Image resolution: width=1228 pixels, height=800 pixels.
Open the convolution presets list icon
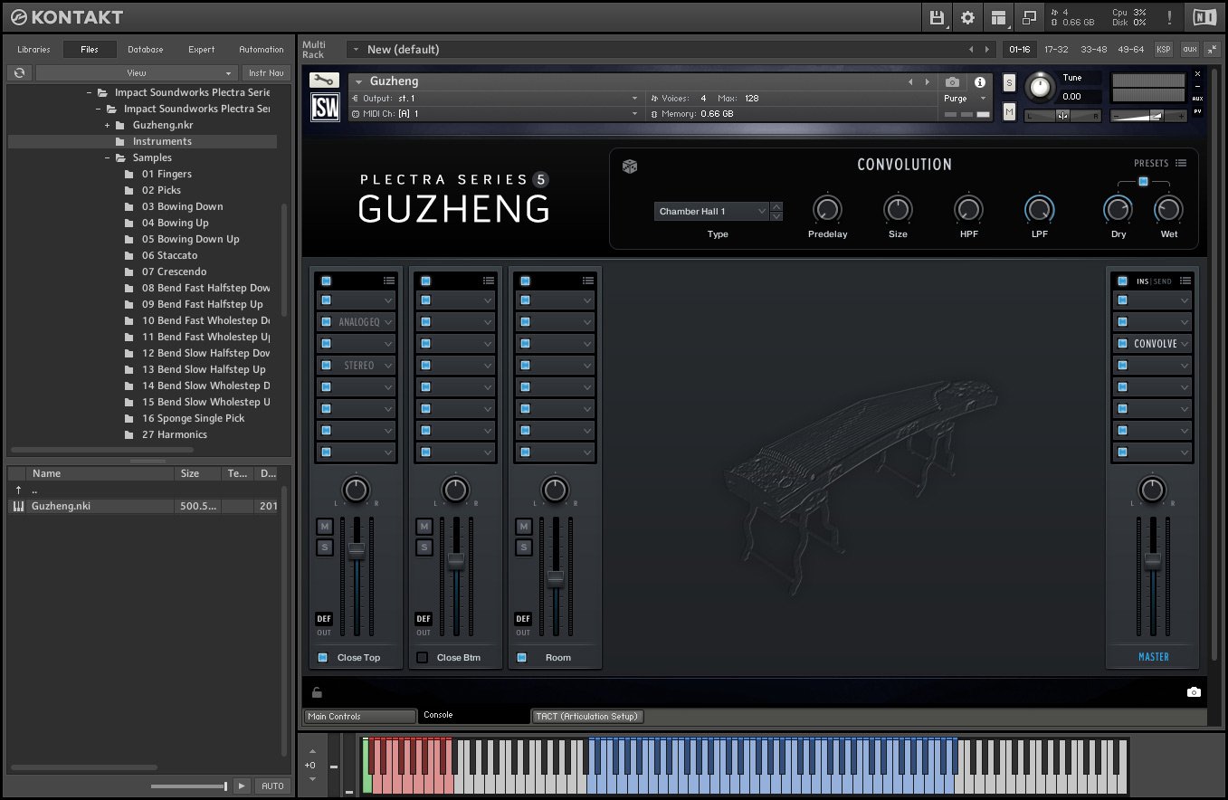(1181, 164)
